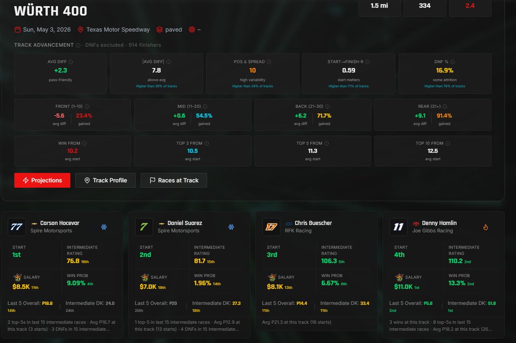This screenshot has width=516, height=343.
Task: Click the Joe Gibbs Racing team label
Action: (x=433, y=231)
